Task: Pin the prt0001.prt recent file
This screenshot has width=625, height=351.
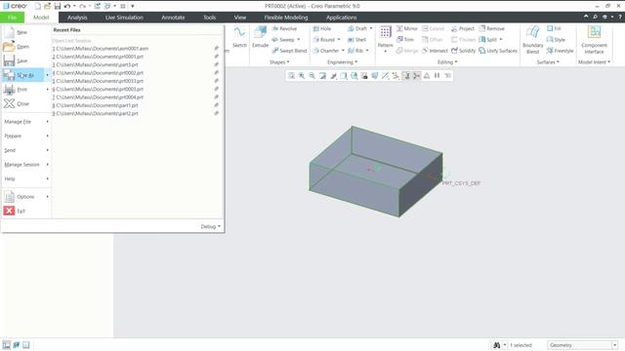Action: click(x=216, y=57)
